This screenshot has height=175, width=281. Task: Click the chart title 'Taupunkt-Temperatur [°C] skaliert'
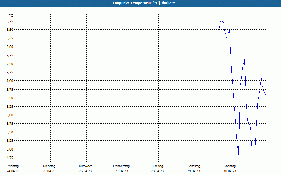click(144, 3)
